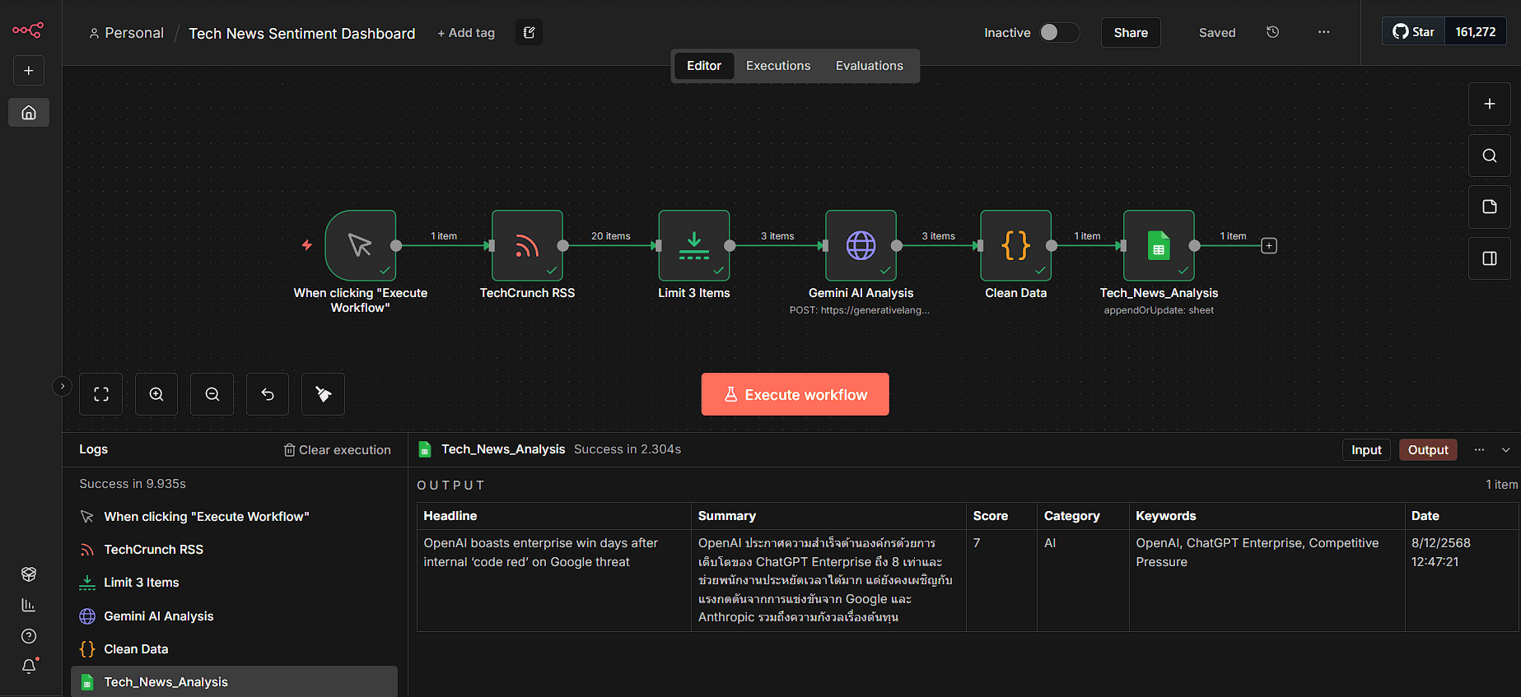Image resolution: width=1521 pixels, height=697 pixels.
Task: Select Clean Data log entry
Action: click(x=234, y=649)
